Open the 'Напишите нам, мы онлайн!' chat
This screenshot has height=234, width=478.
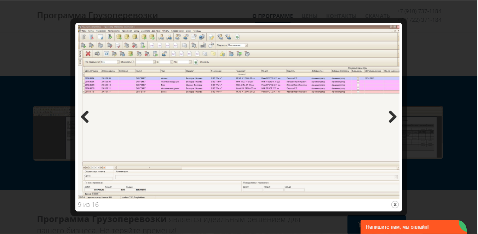click(397, 227)
